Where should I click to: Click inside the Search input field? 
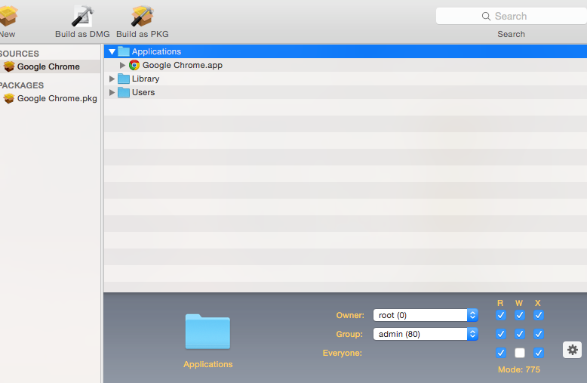512,16
